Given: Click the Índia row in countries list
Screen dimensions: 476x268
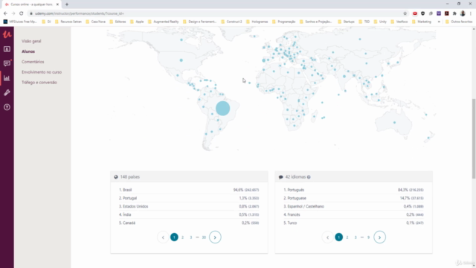Looking at the screenshot, I should tap(189, 214).
